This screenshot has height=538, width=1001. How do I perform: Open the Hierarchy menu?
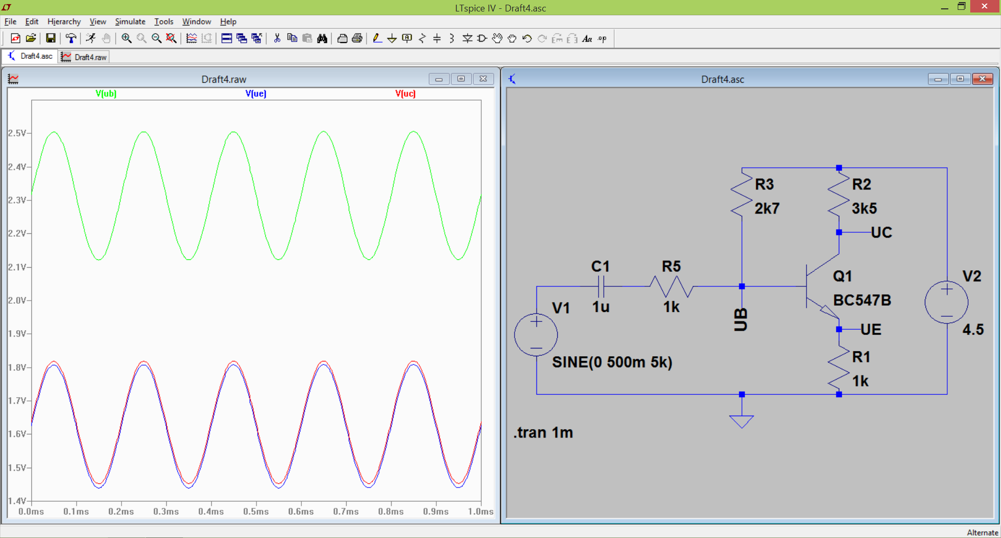(x=64, y=21)
